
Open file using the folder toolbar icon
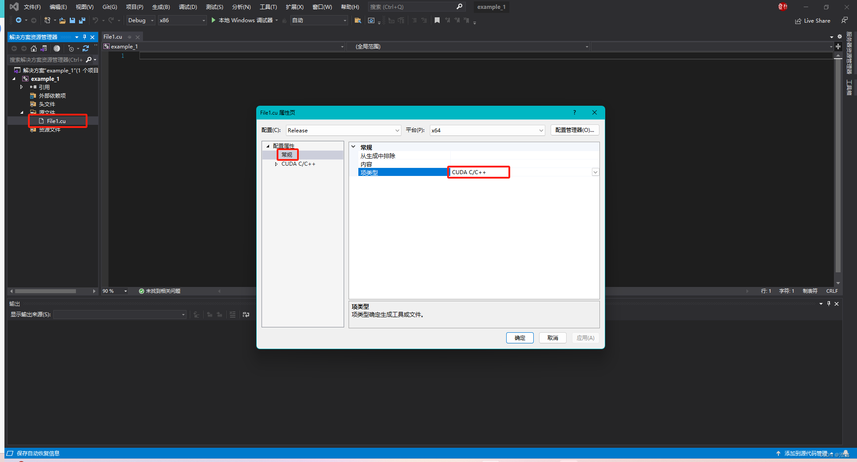pyautogui.click(x=62, y=20)
